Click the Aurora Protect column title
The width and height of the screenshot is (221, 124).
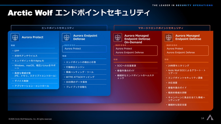pyautogui.click(x=33, y=37)
